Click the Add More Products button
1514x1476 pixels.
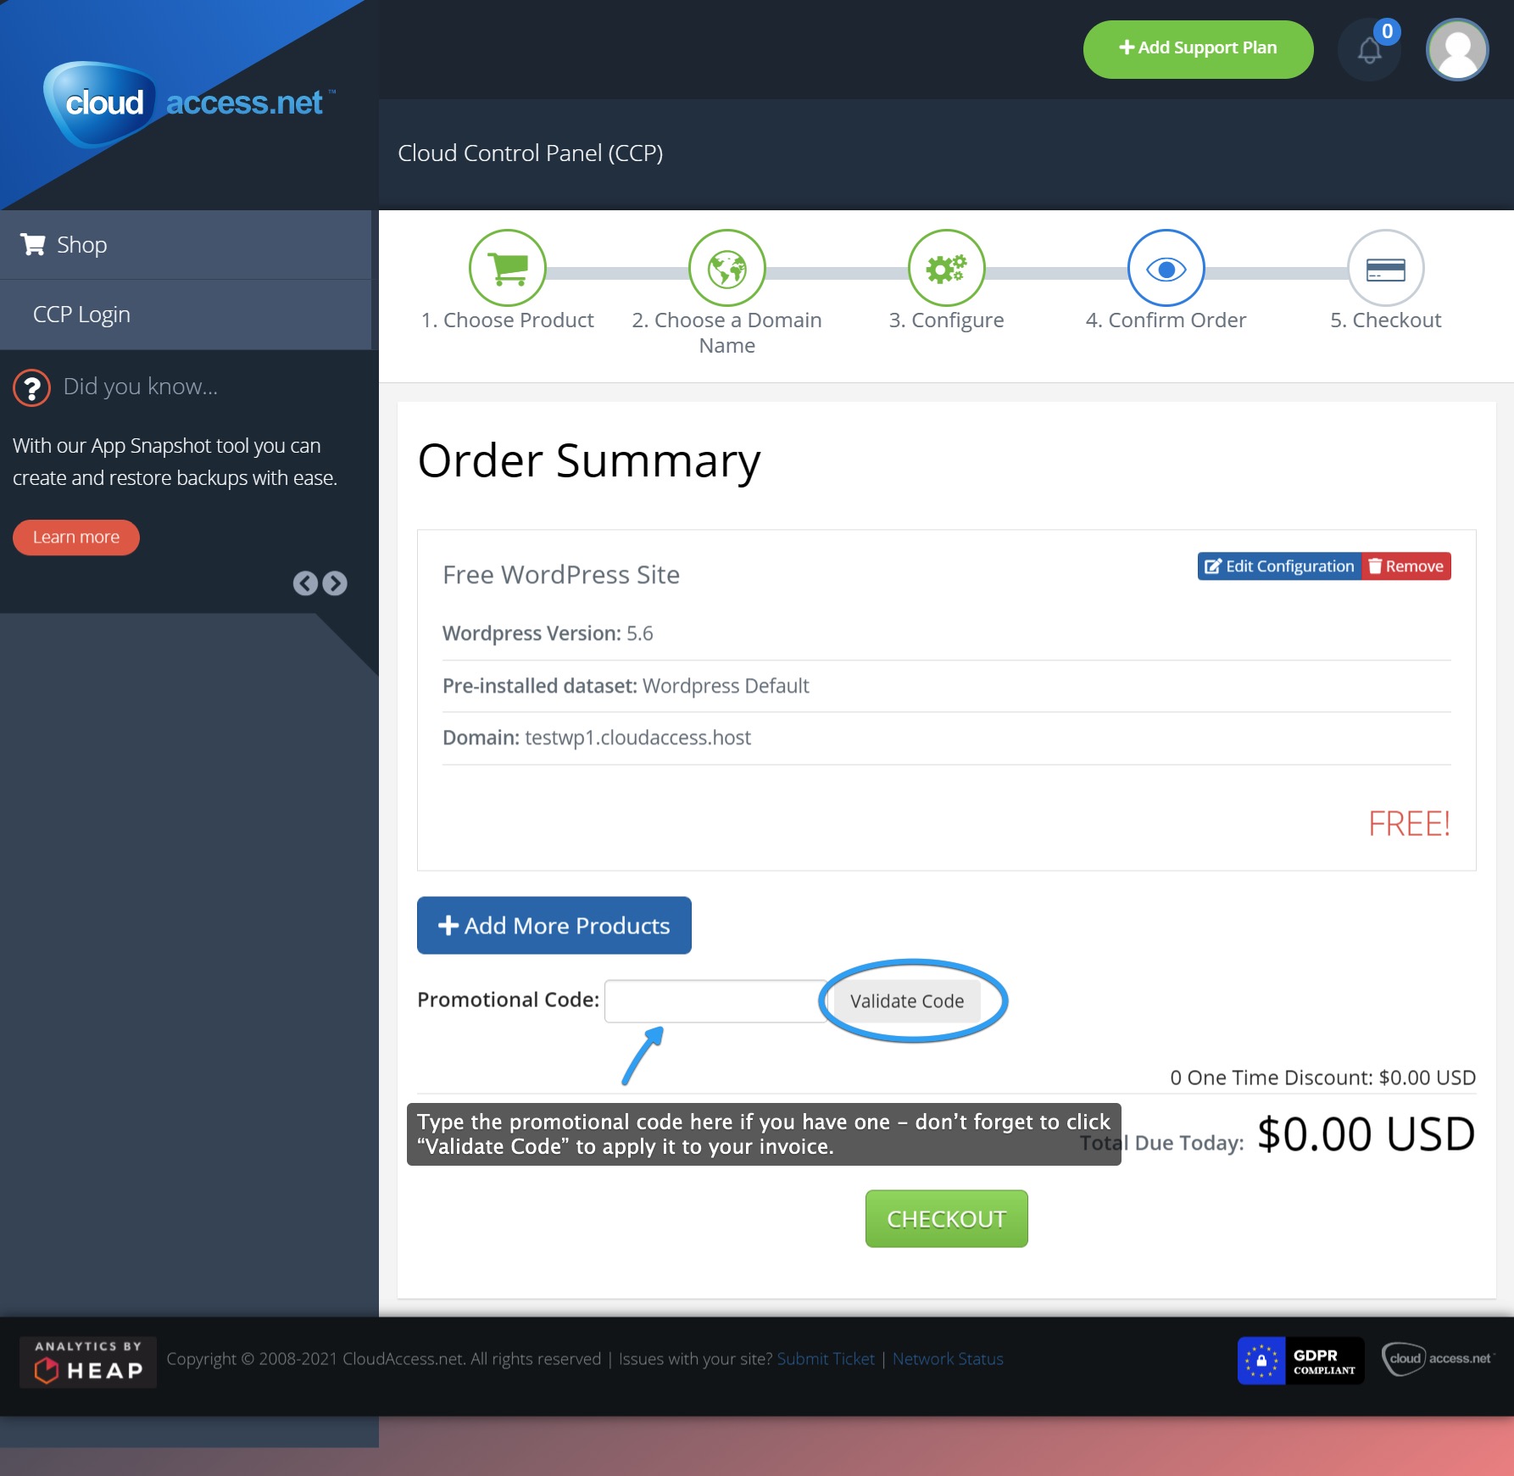pos(554,926)
